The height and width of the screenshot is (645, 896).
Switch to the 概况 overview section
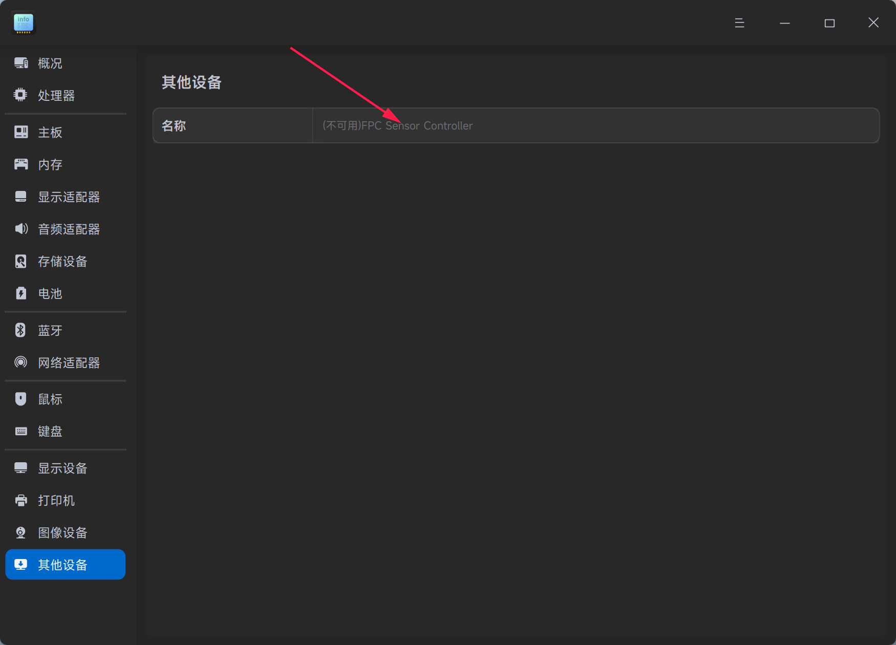click(x=50, y=63)
